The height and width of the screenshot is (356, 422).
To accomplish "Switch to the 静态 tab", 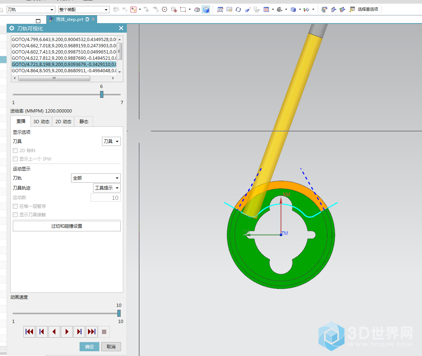I will point(84,122).
